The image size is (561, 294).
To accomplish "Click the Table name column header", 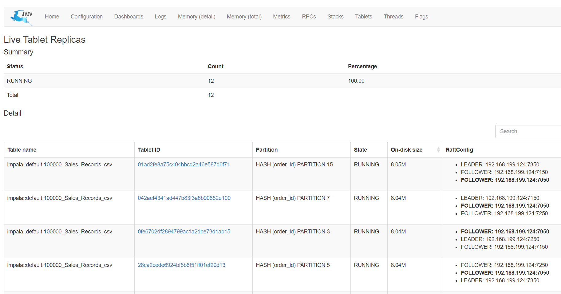I will [22, 150].
